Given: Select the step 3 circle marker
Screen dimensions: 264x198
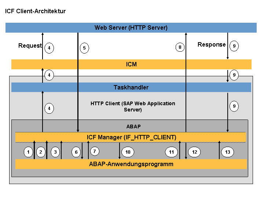Looking at the screenshot, I should [55, 152].
